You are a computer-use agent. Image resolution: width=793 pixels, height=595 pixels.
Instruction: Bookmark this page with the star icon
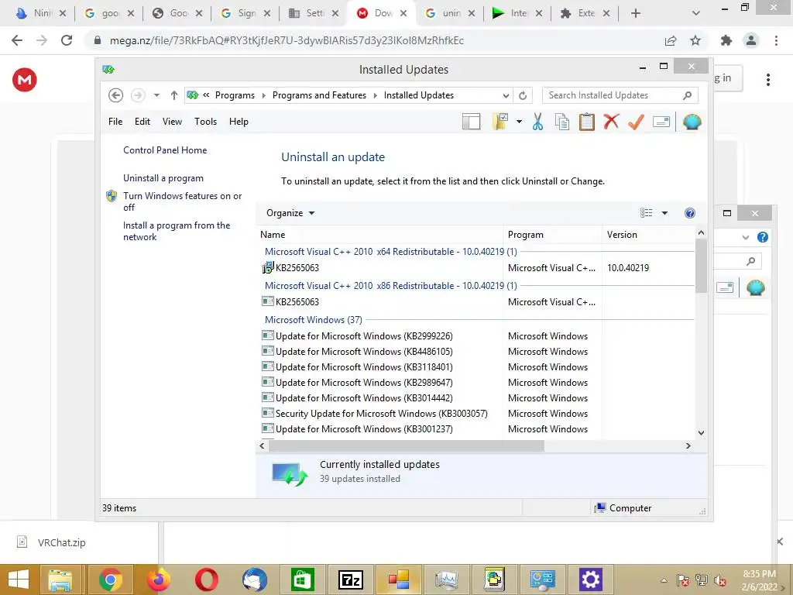[x=695, y=40]
